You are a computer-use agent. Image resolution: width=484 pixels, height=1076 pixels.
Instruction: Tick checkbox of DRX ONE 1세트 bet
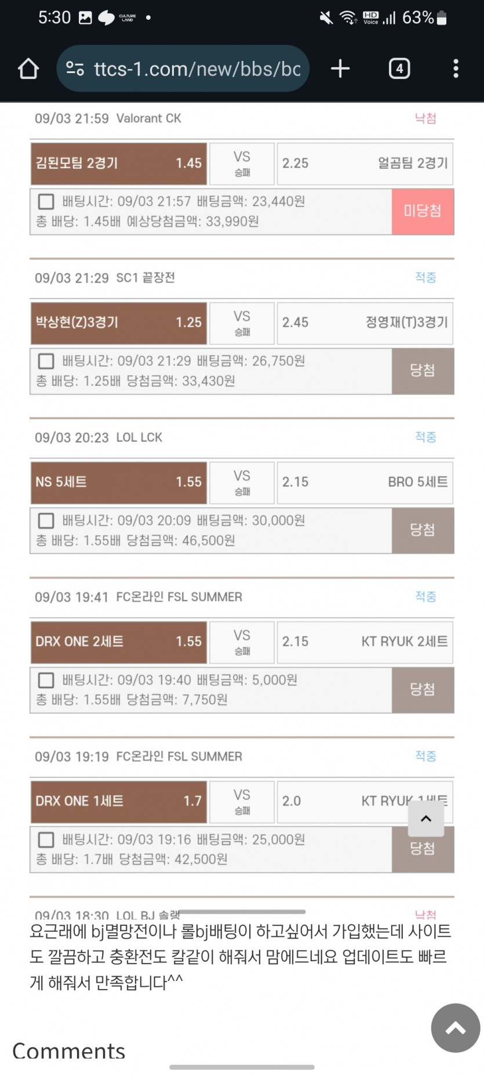[x=46, y=839]
